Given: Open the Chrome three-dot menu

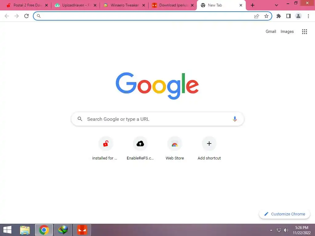Looking at the screenshot, I should [308, 16].
